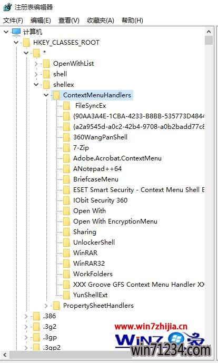Screen dimensions: 218x363
Task: Select the .3gp key label
Action: pyautogui.click(x=50, y=337)
